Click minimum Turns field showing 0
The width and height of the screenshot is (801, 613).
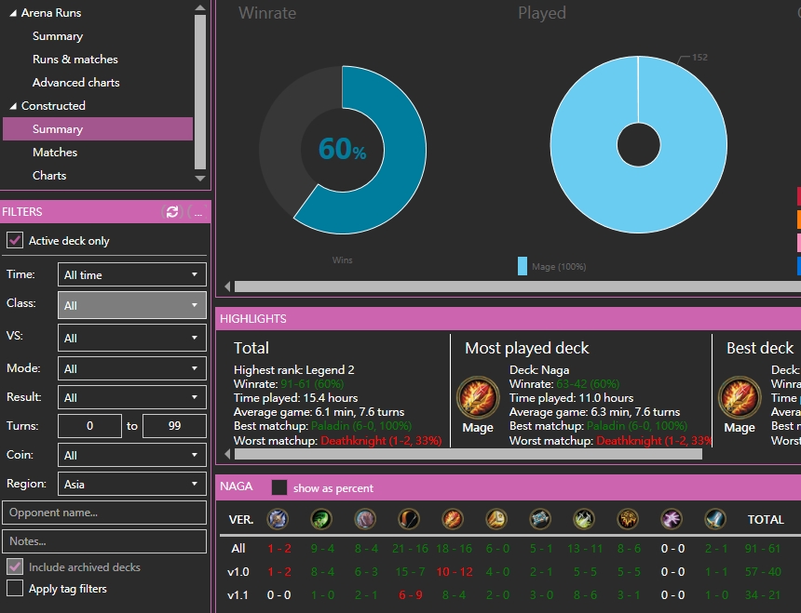pos(90,426)
